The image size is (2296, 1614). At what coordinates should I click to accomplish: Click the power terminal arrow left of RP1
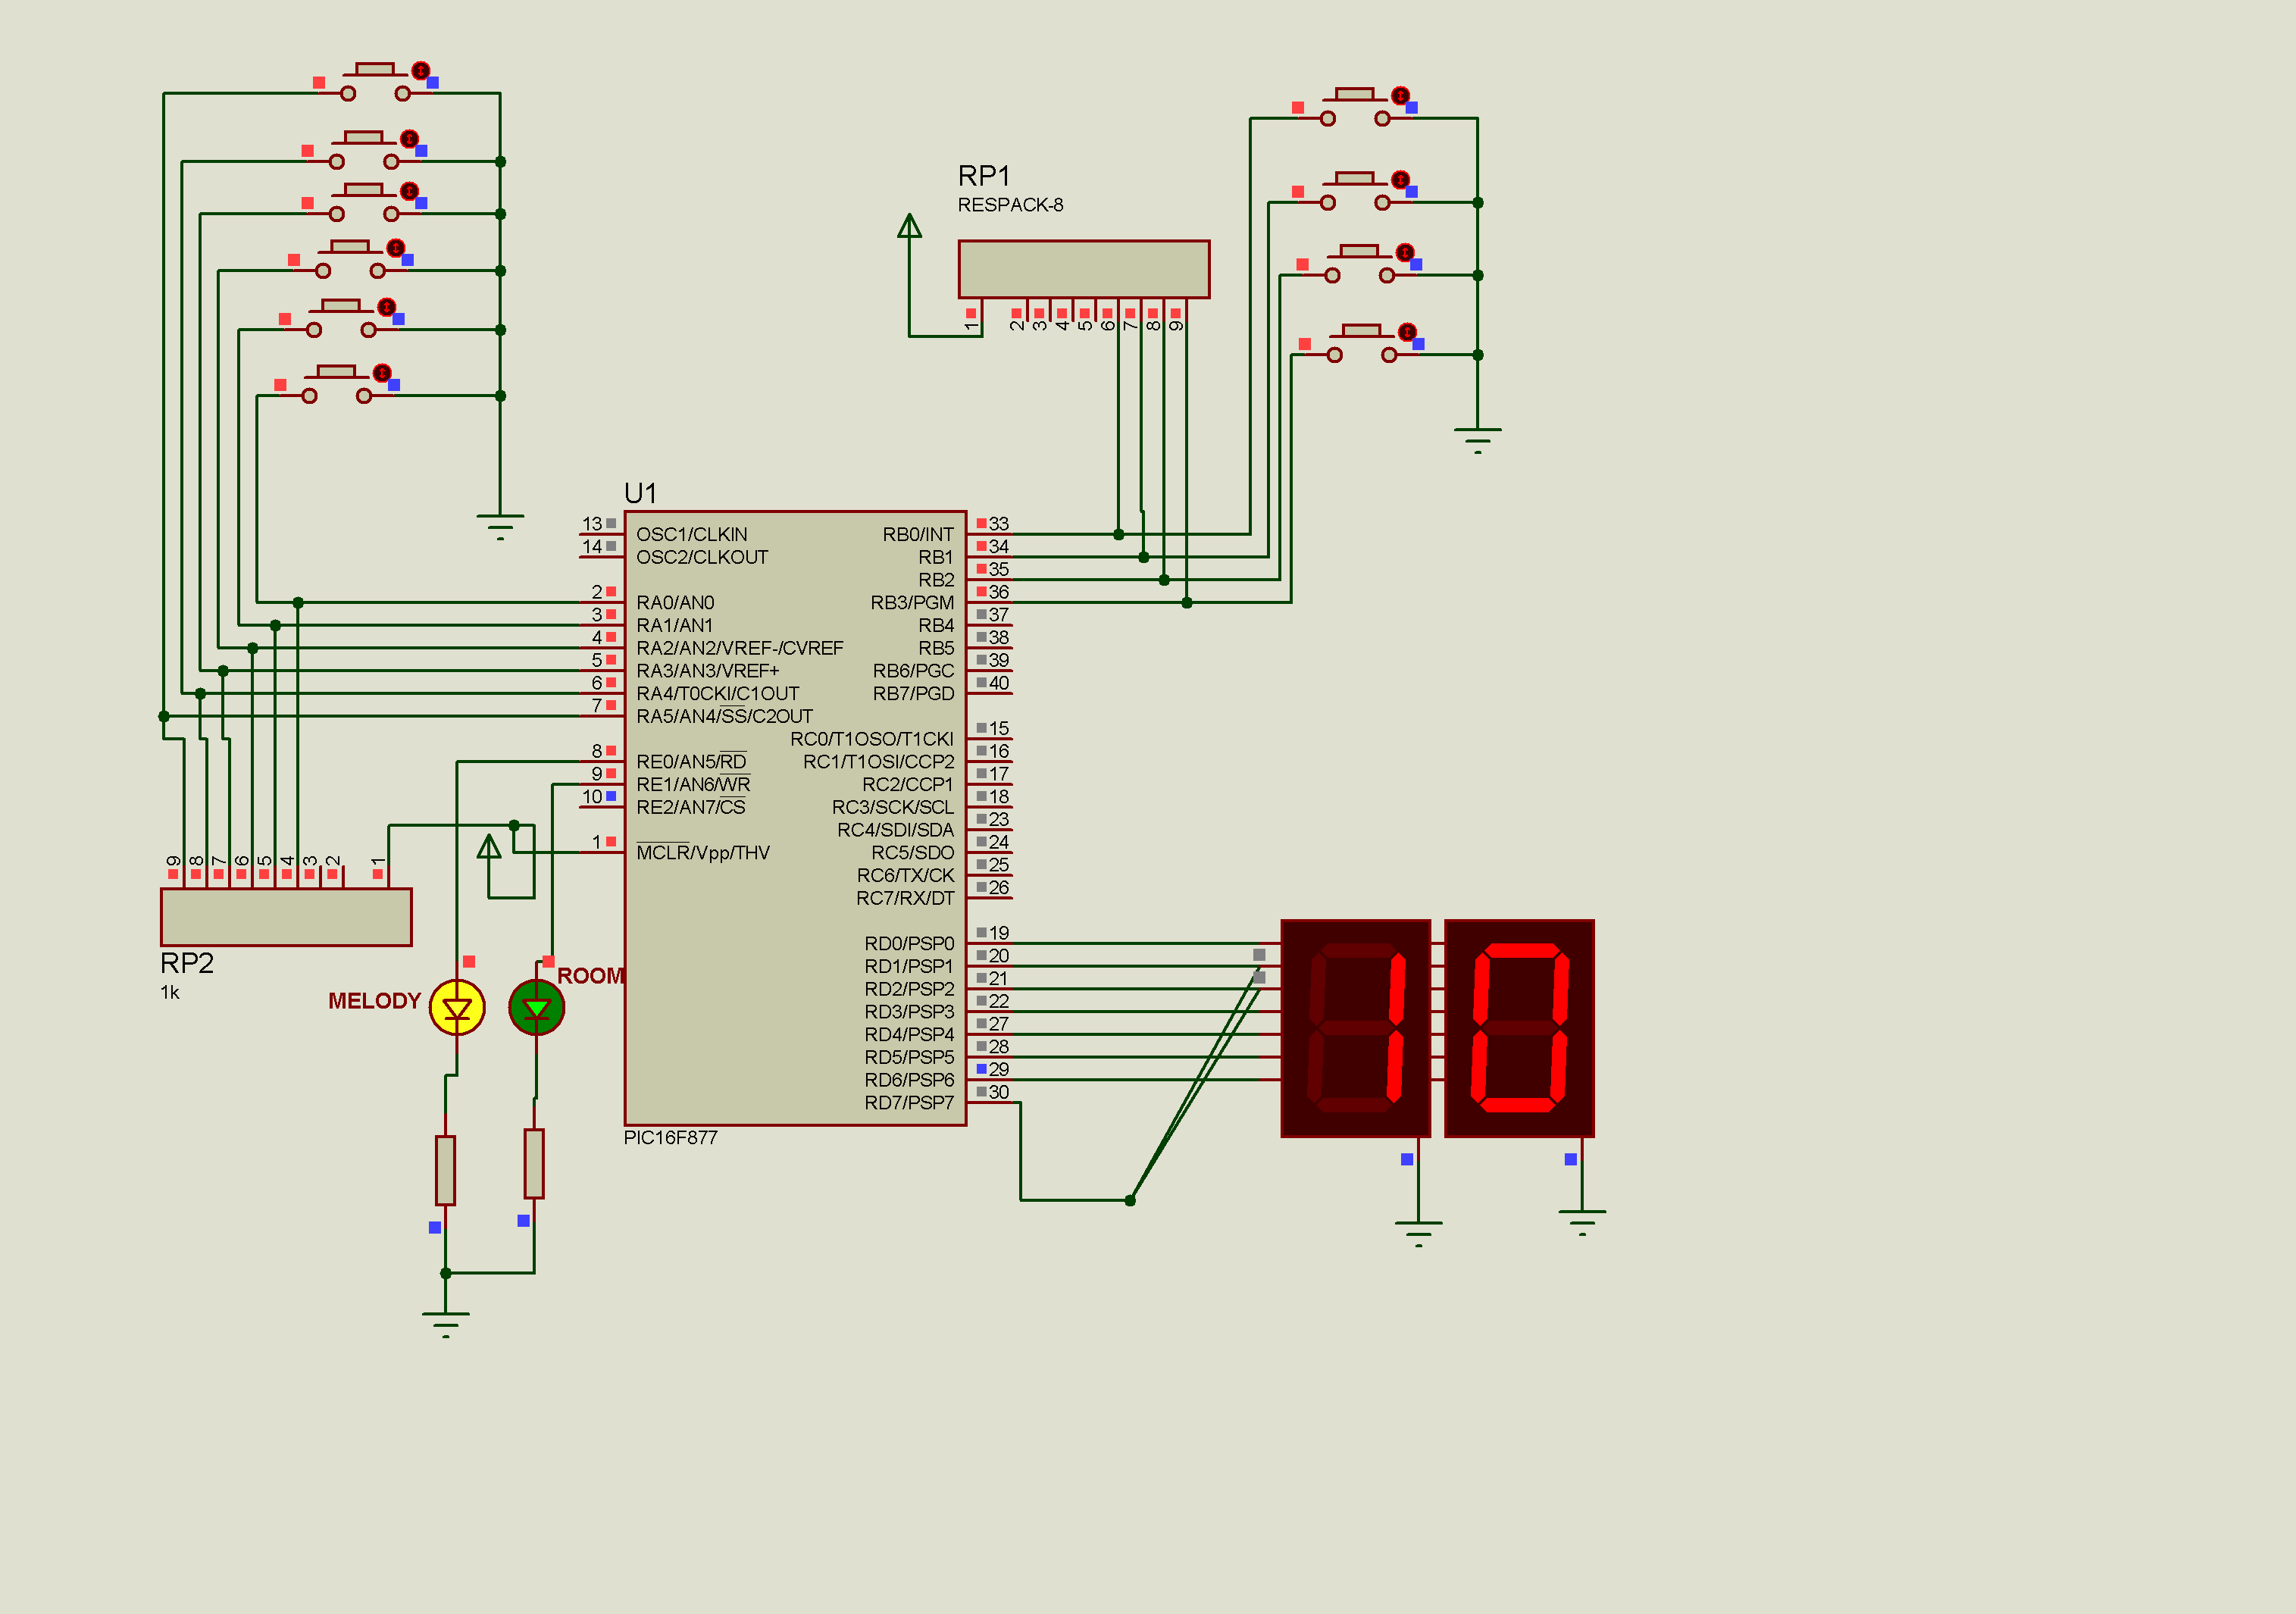[909, 227]
